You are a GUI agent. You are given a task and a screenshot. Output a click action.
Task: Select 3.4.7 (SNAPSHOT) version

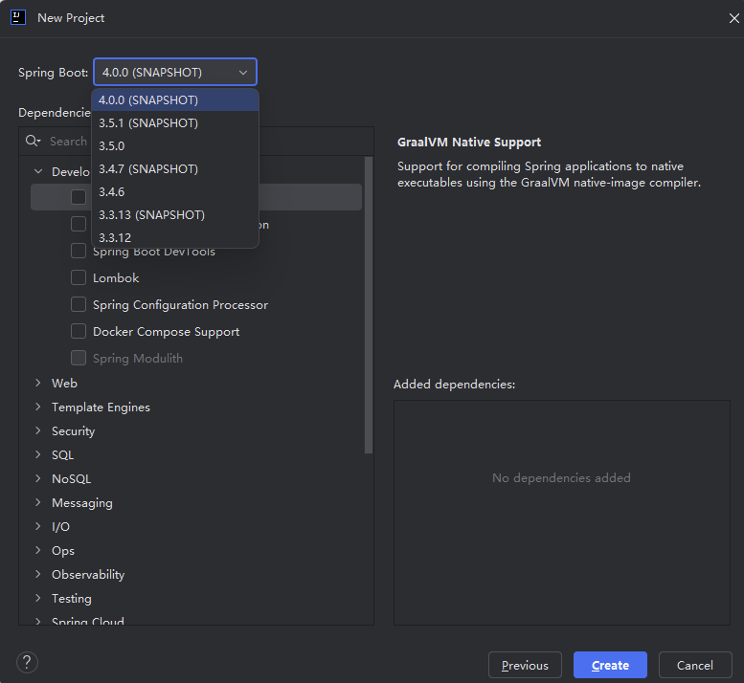[x=175, y=169]
